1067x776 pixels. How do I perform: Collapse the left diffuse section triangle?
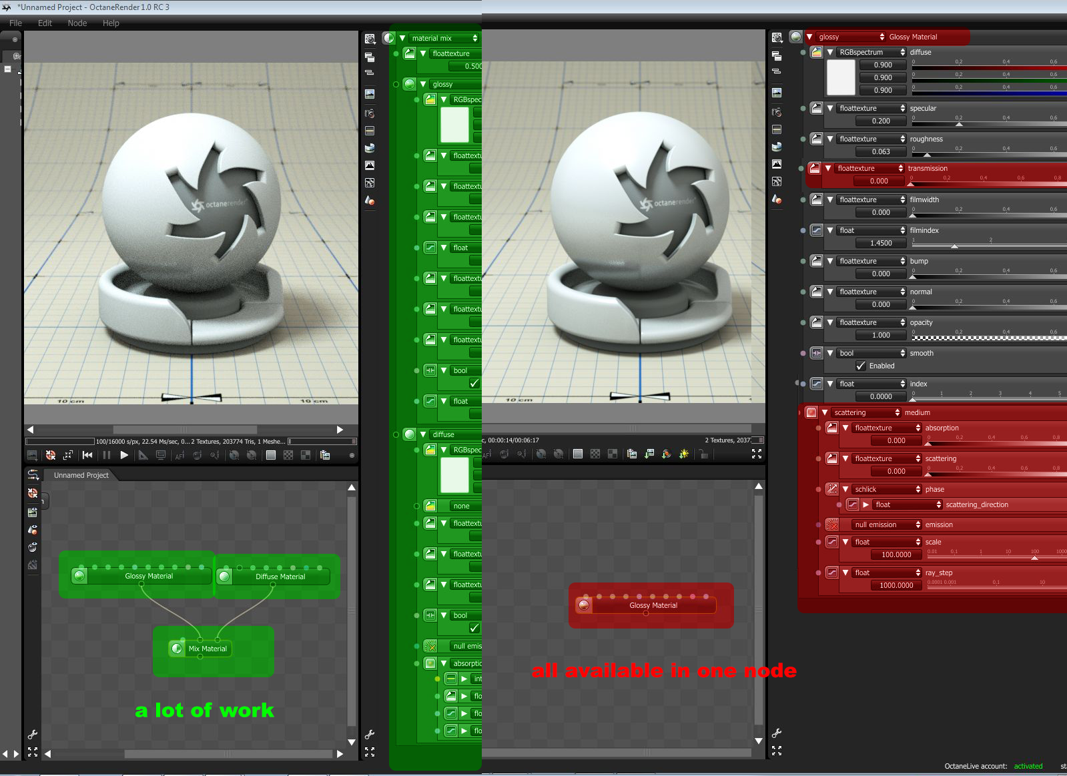point(423,434)
